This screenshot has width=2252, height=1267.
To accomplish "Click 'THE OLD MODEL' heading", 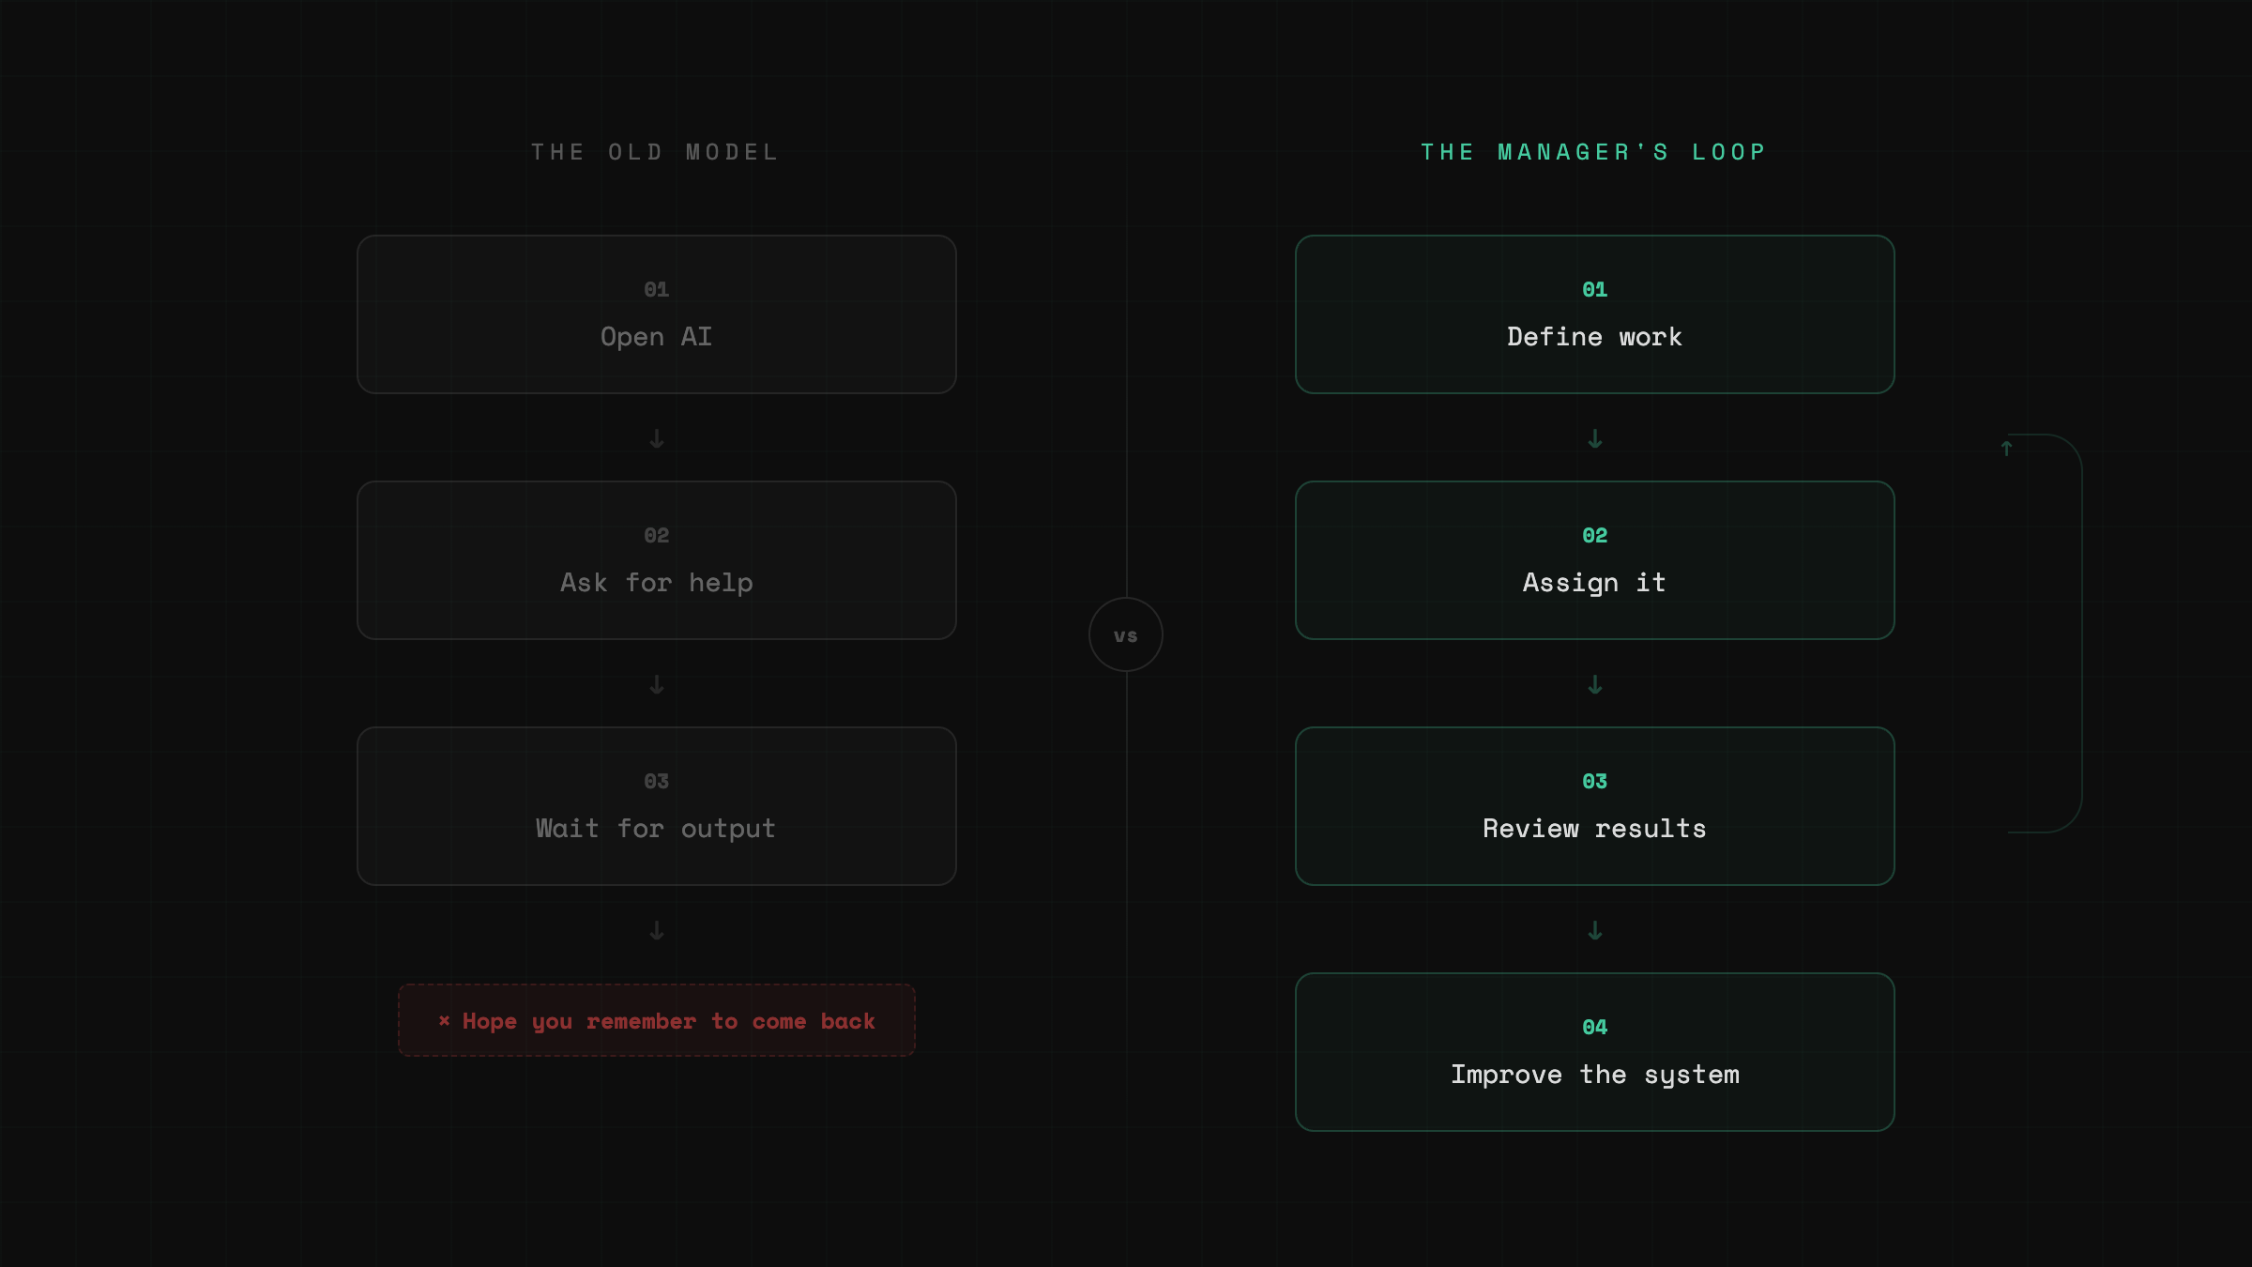I will (655, 152).
